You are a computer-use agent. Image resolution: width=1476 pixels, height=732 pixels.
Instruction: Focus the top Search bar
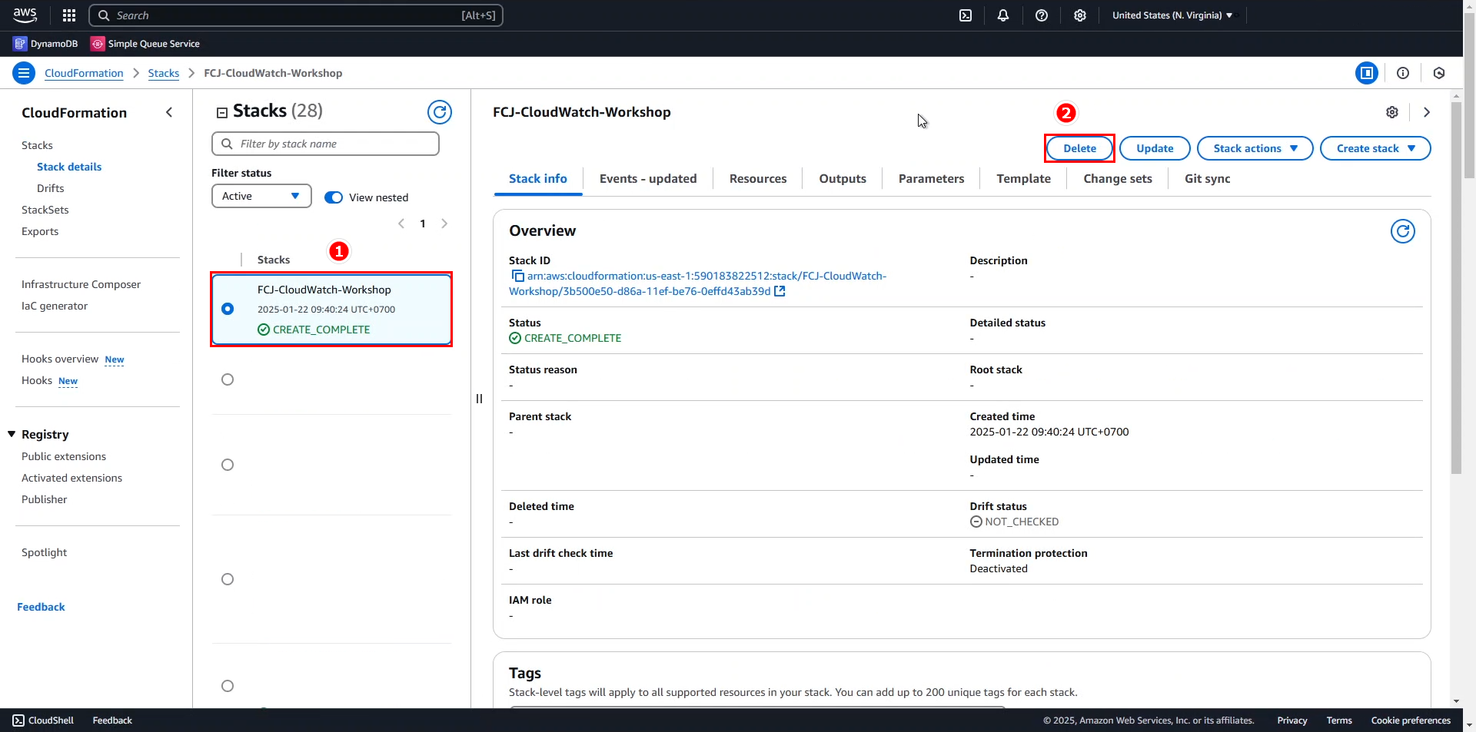tap(296, 15)
